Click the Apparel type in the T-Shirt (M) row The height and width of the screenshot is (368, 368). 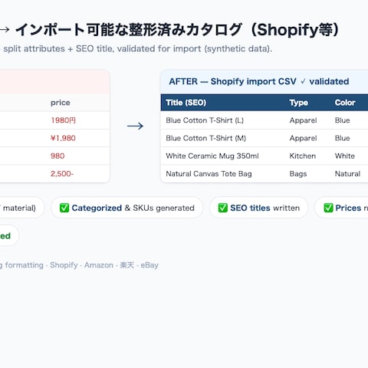point(303,138)
